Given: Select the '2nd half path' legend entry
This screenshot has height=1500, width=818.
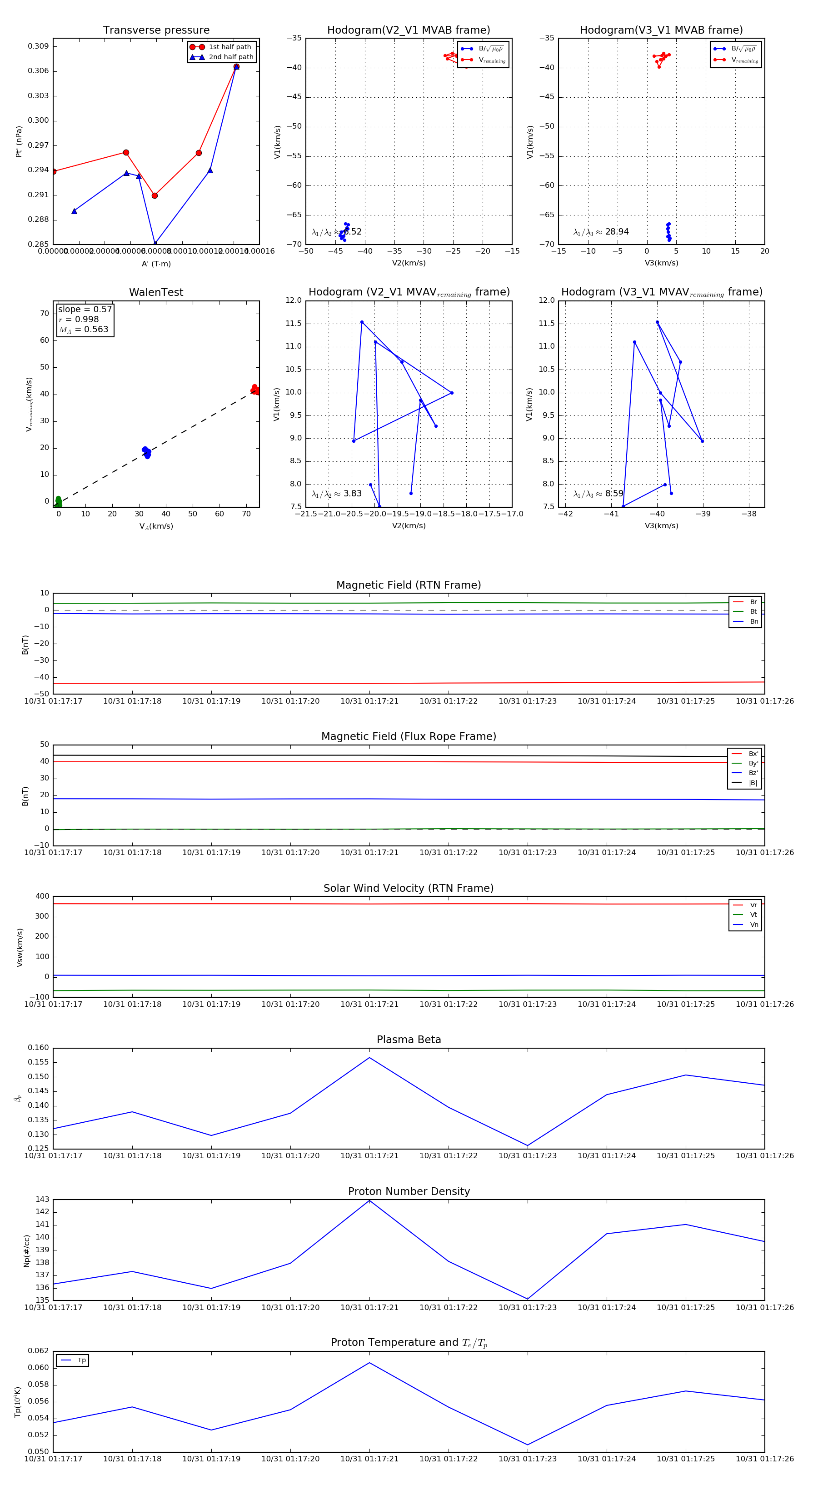Looking at the screenshot, I should click(x=221, y=57).
